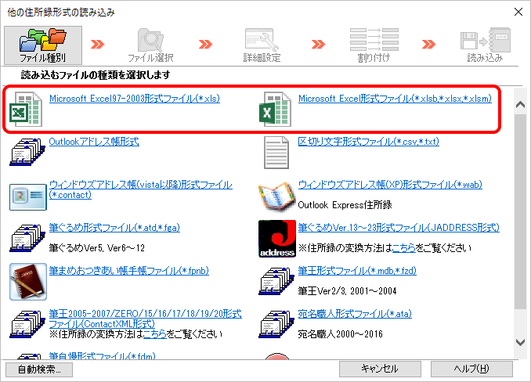Choose 筆王形式ファイル(*.mdb,*.fzd) link
The width and height of the screenshot is (531, 382).
pos(357,270)
